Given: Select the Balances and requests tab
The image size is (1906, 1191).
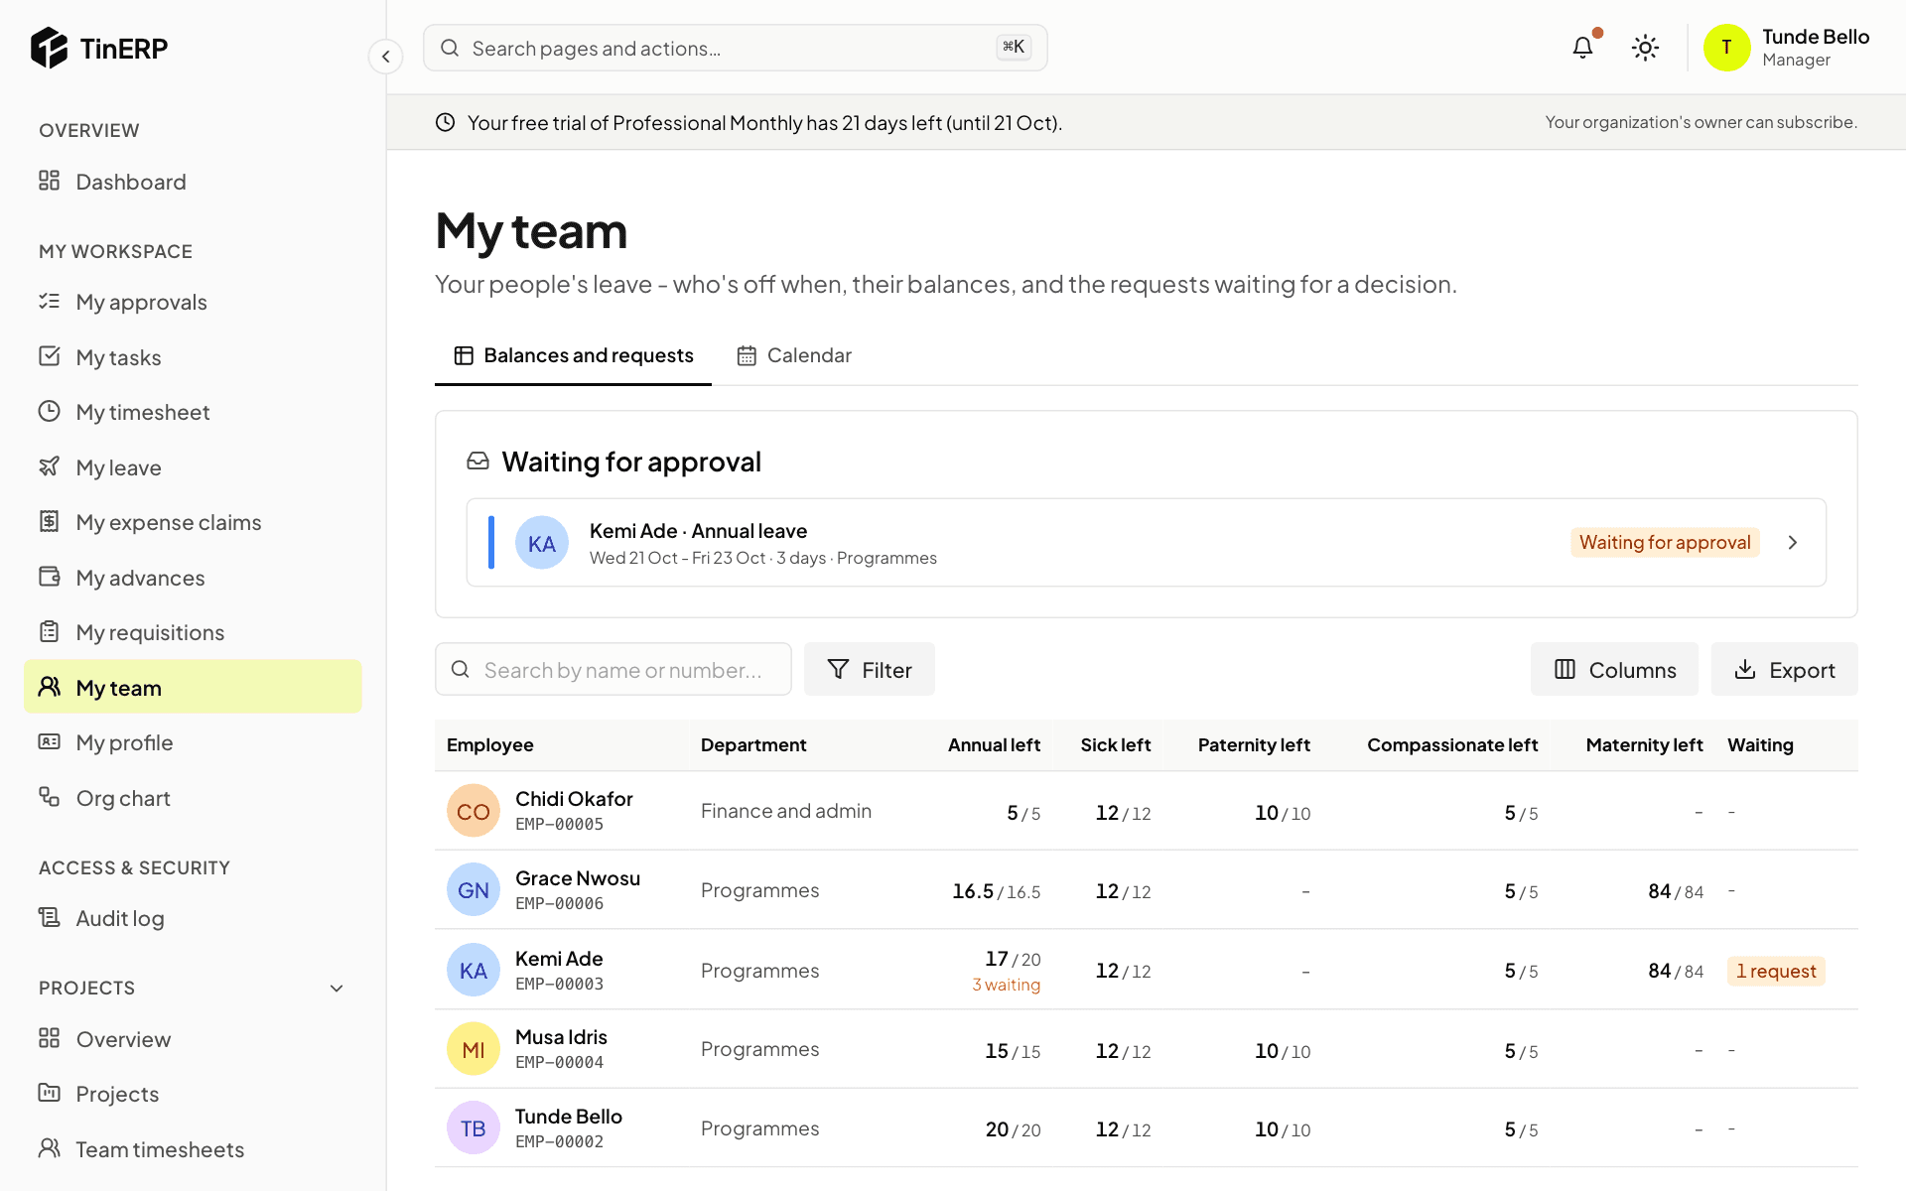Looking at the screenshot, I should click(x=573, y=355).
